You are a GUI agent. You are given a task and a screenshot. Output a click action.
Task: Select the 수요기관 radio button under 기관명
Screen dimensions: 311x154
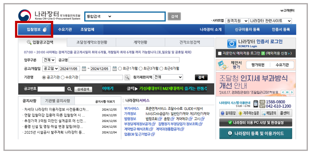point(63,78)
